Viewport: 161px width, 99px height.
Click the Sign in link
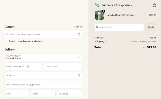click(x=78, y=27)
